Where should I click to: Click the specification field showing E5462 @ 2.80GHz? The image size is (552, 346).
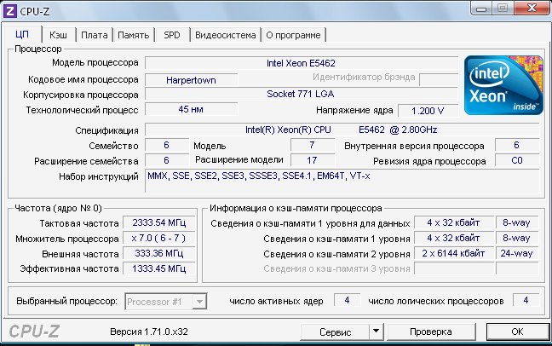[342, 130]
